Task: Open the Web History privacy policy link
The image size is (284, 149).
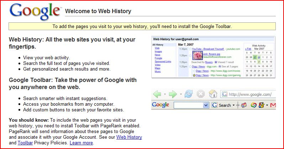Action: pyautogui.click(x=129, y=137)
